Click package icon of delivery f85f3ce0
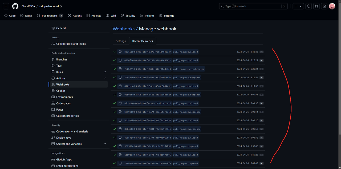This screenshot has height=169, width=341. (x=120, y=94)
